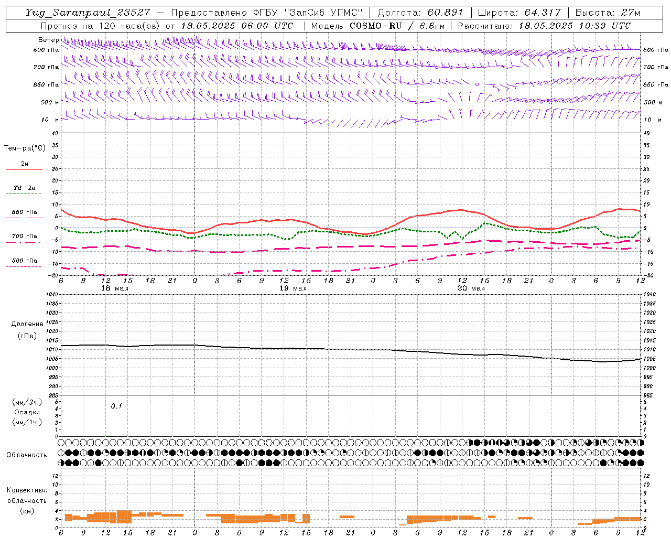Click the "Облачность" cloud cover label
The image size is (671, 537).
click(26, 455)
